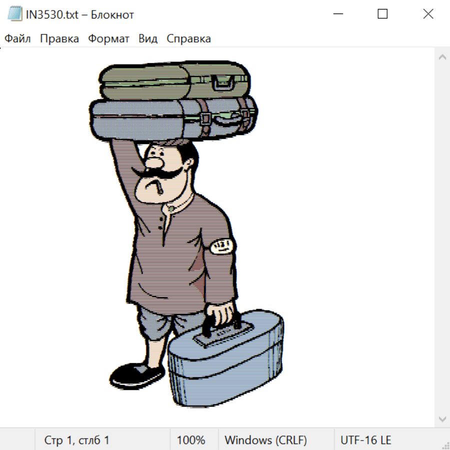Minimize the Notepad window

tap(337, 14)
